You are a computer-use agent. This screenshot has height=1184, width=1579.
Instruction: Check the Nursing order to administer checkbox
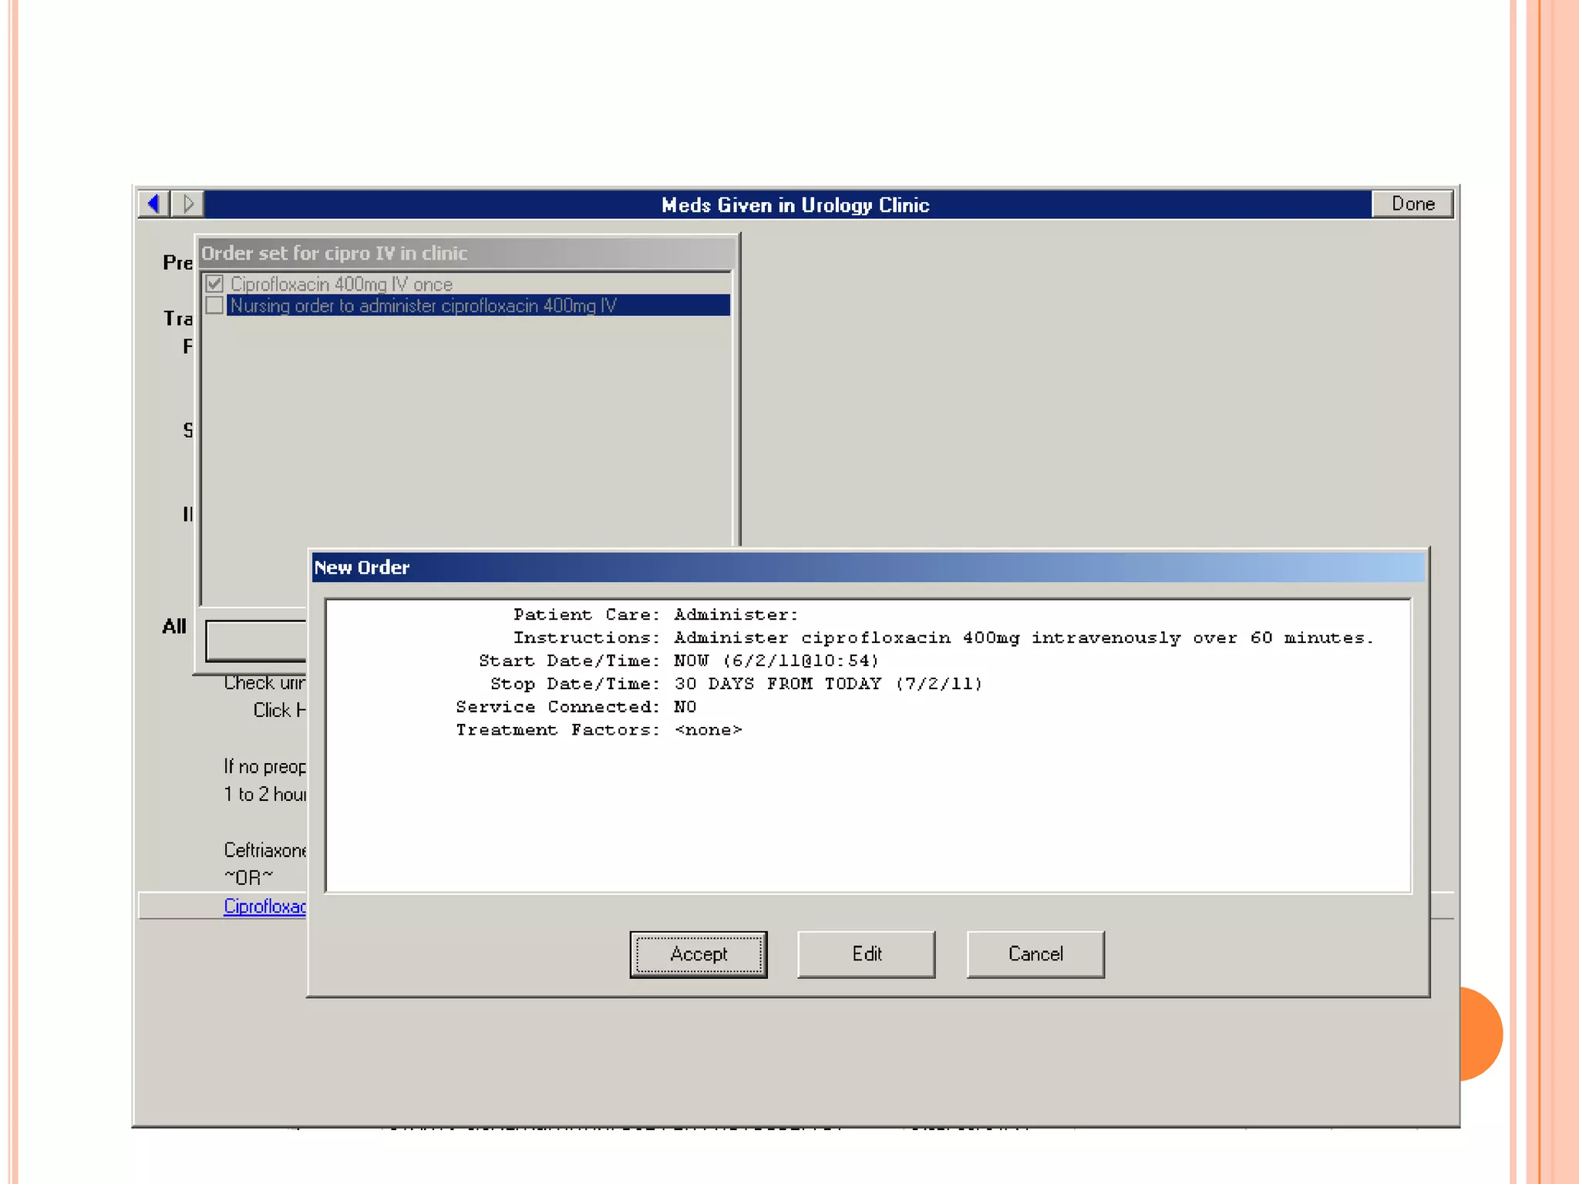click(x=214, y=305)
